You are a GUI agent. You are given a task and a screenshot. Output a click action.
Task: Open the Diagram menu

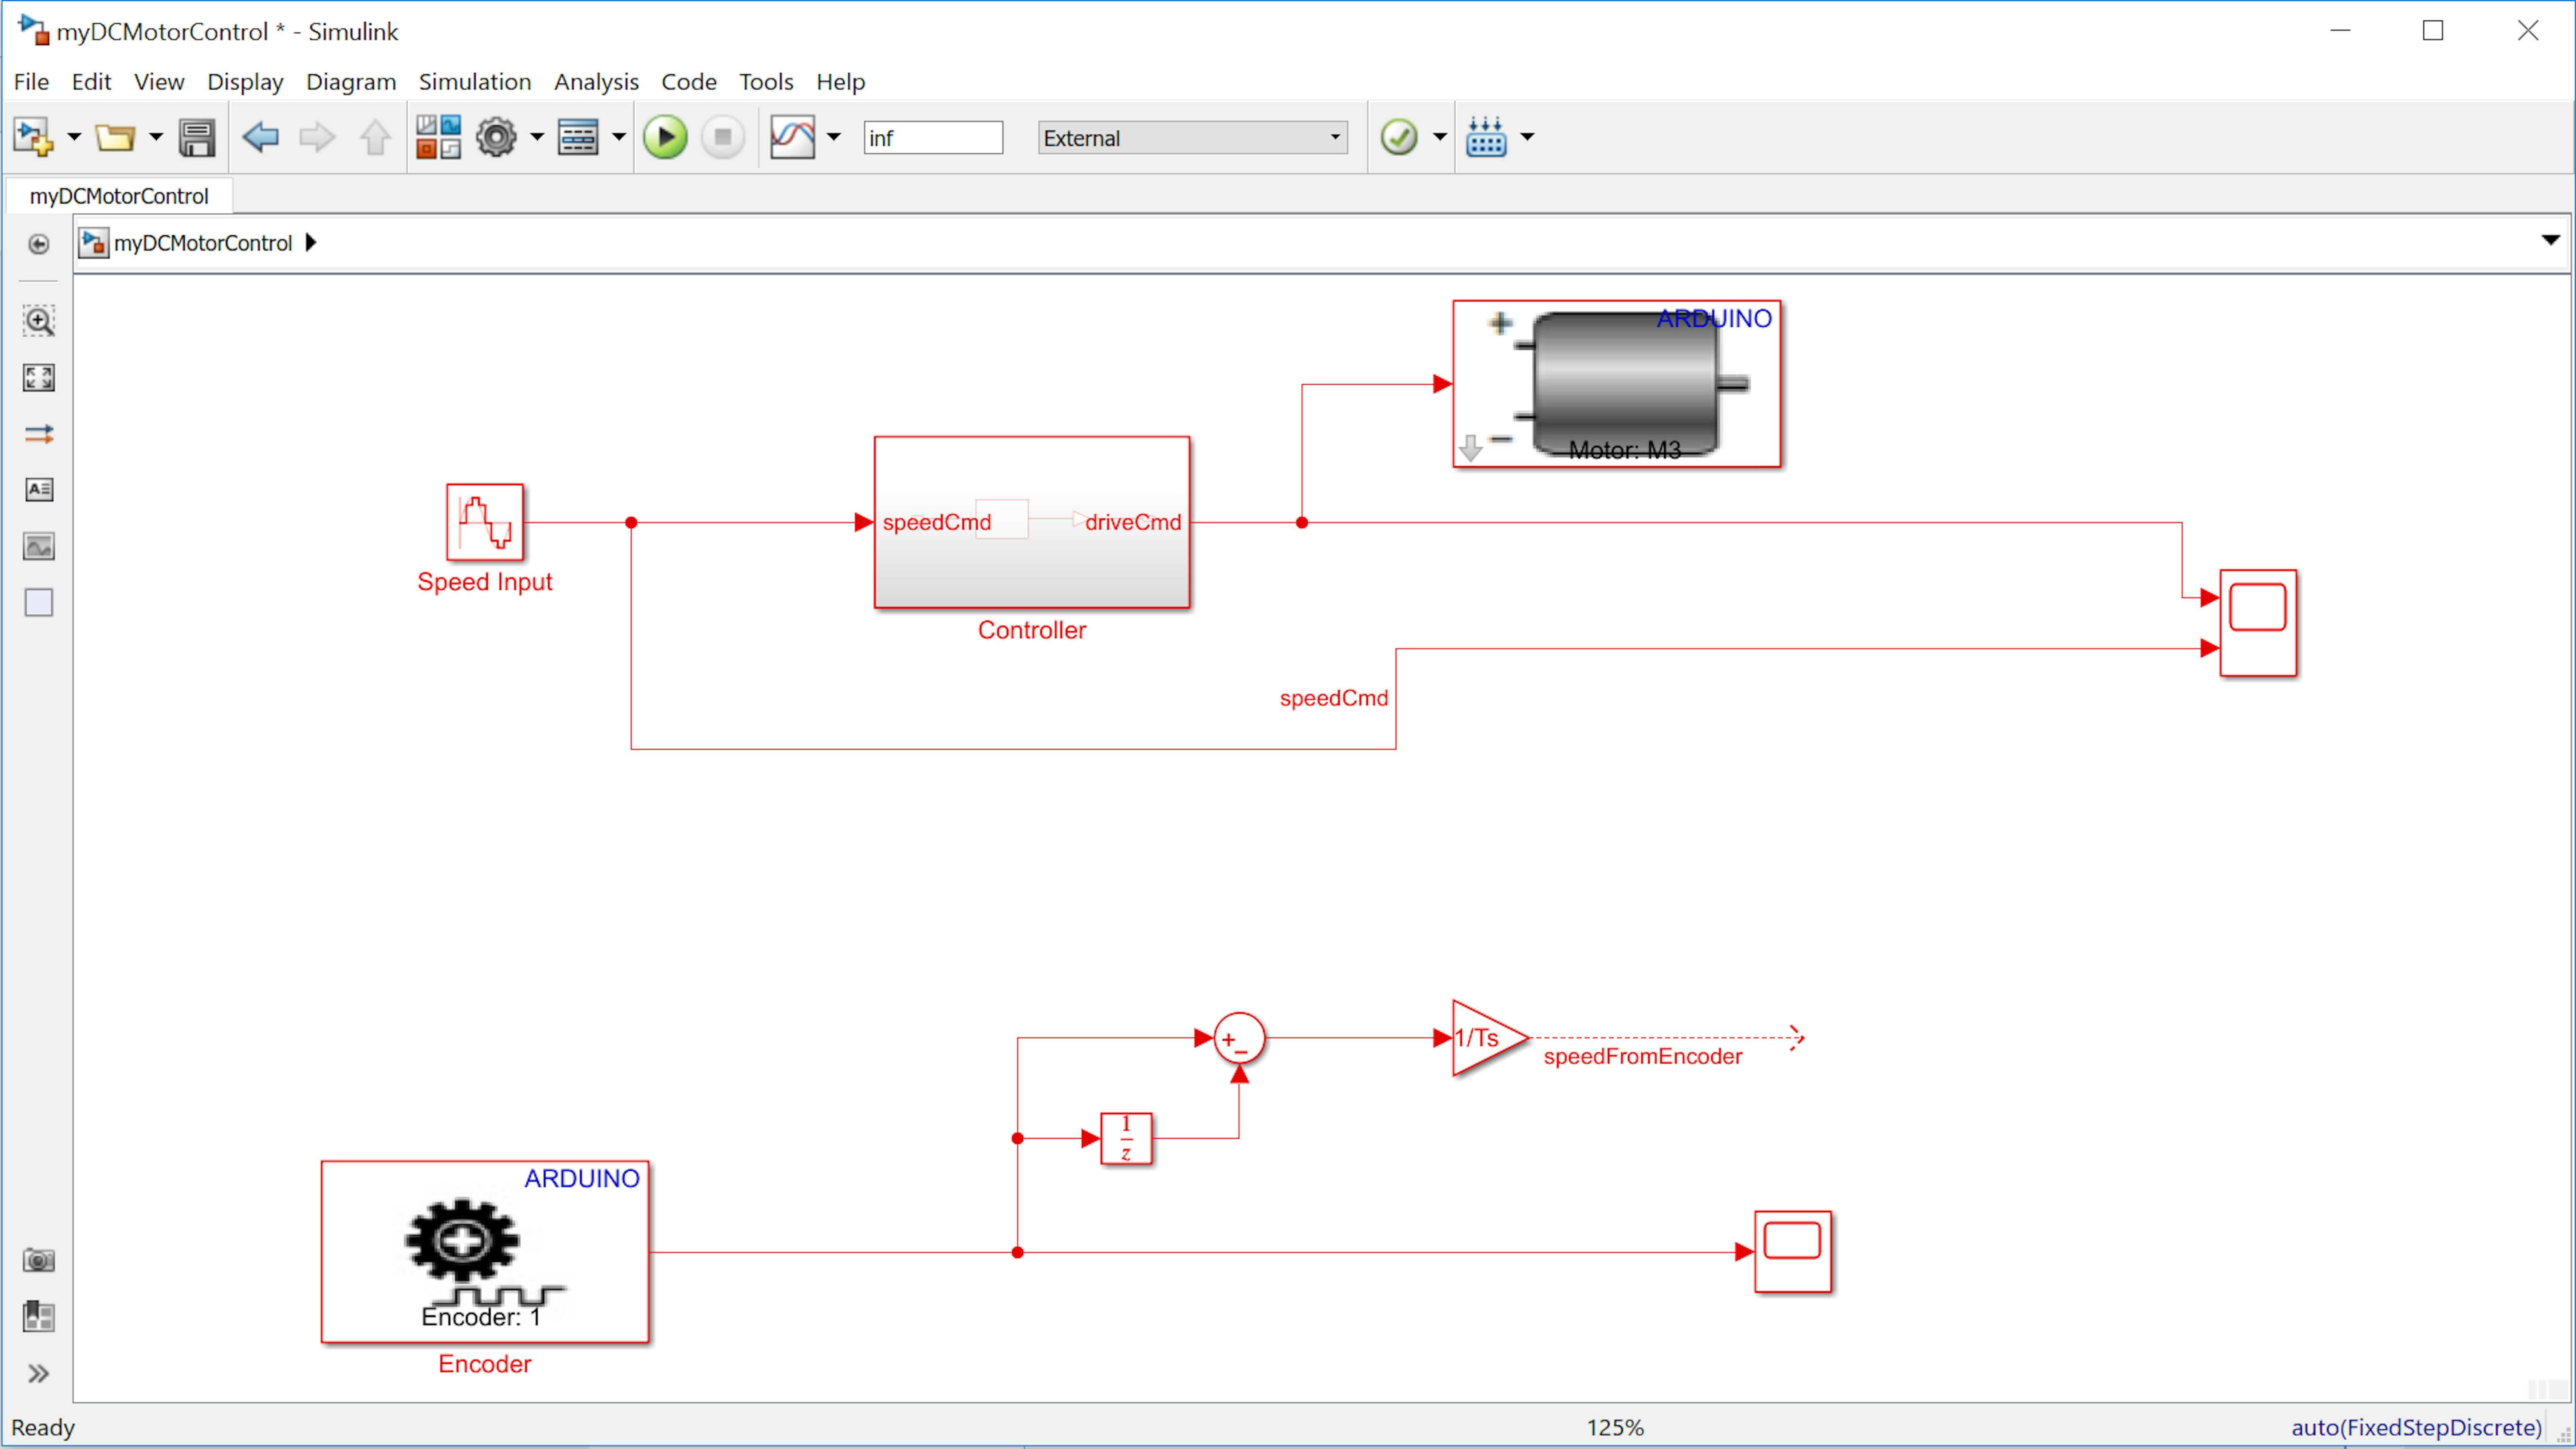point(351,82)
